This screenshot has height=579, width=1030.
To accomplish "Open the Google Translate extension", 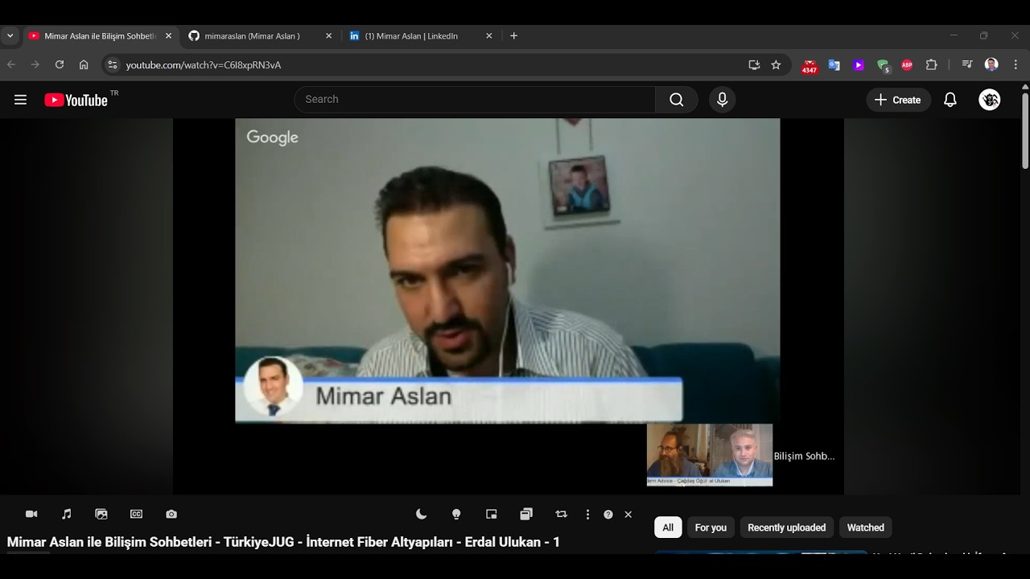I will tap(834, 65).
